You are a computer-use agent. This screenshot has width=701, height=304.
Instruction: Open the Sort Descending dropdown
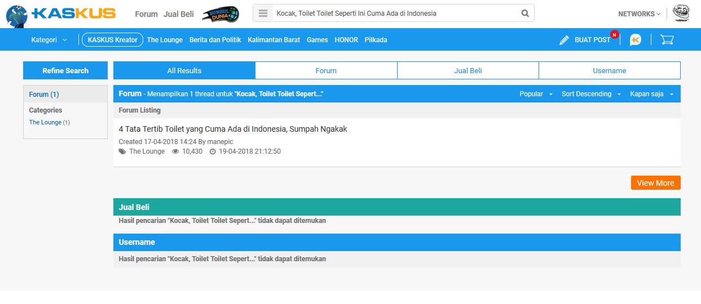pos(591,94)
